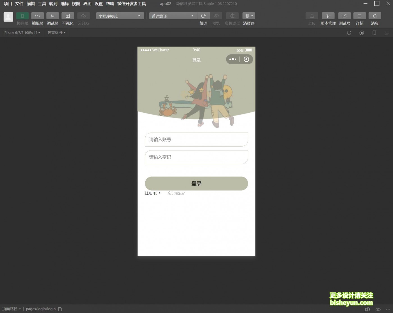Open the 文件 menu
Screen dimensions: 393x313
point(19,4)
